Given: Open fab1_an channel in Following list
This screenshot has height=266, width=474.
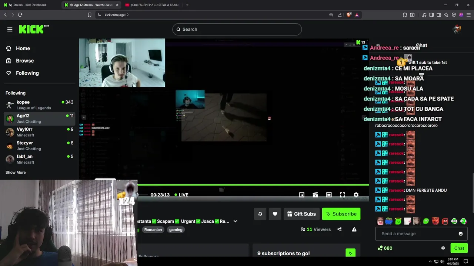Looking at the screenshot, I should click(x=40, y=159).
